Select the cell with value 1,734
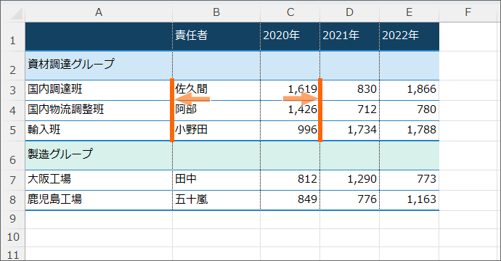The image size is (501, 261). pos(349,130)
